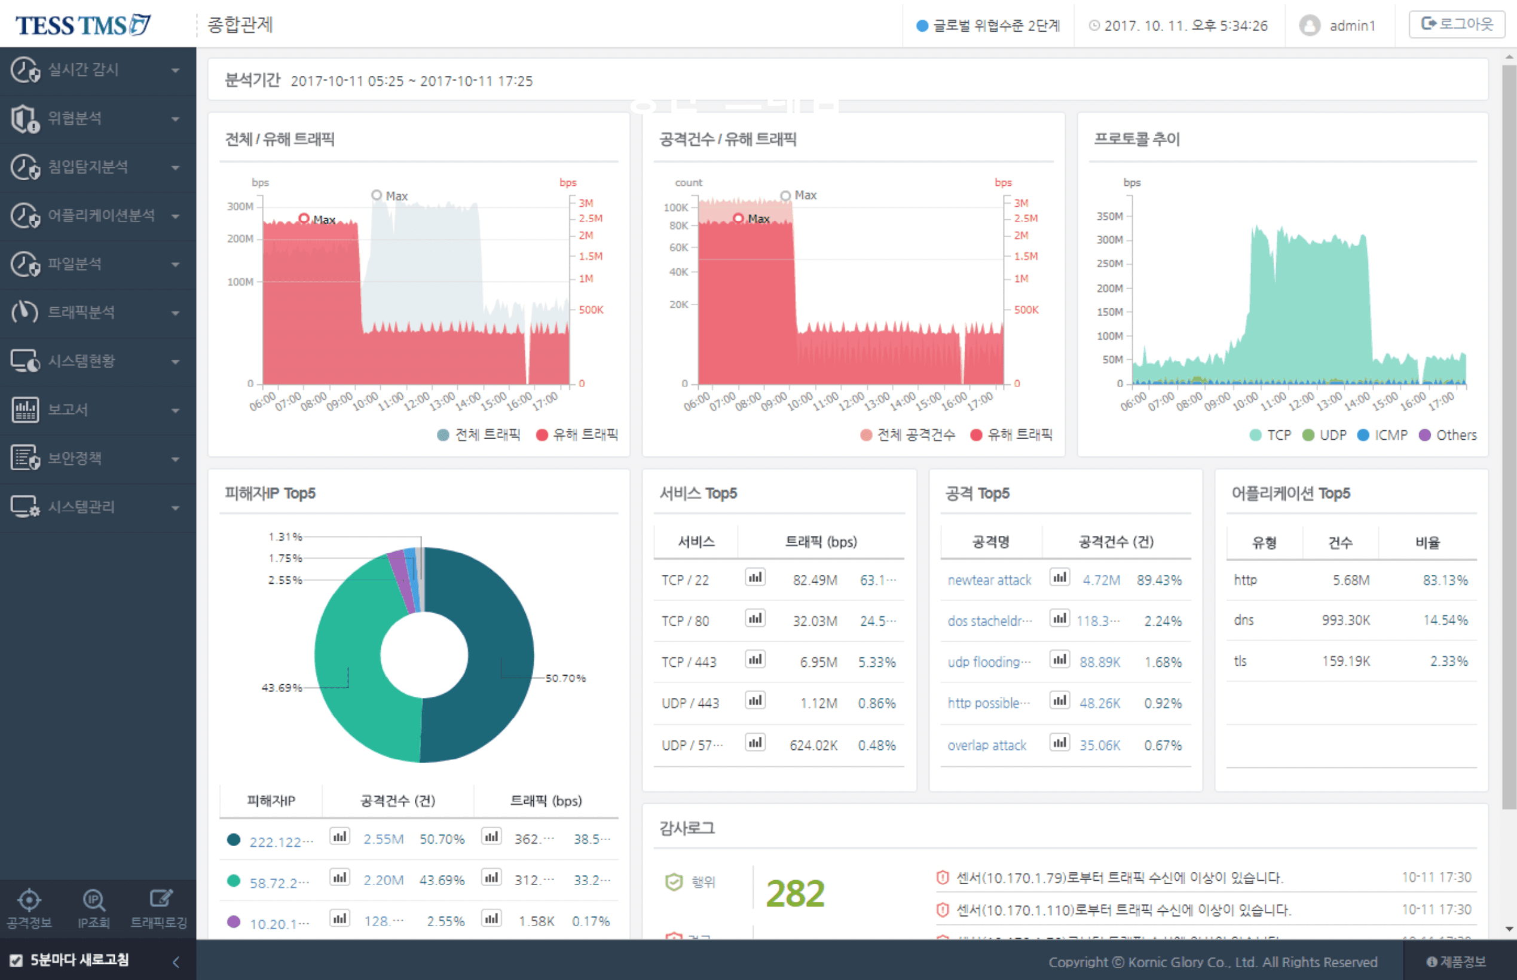The image size is (1517, 980).
Task: Sort by 유형 column header
Action: pos(1264,542)
